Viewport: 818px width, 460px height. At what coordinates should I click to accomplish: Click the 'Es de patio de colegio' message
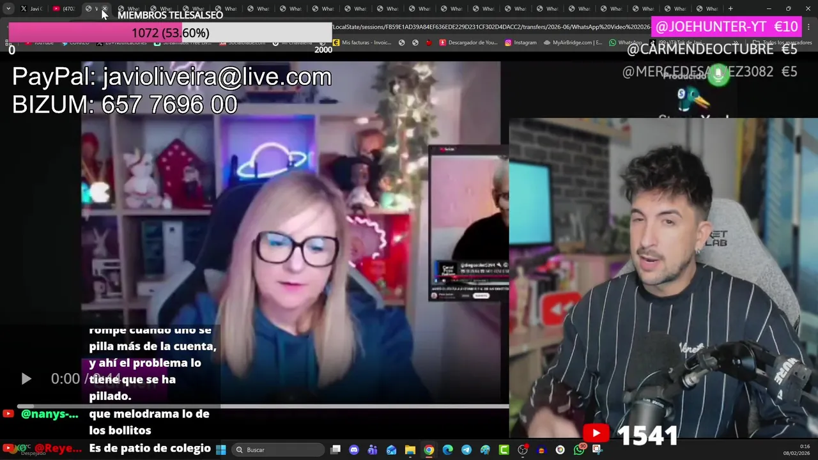[150, 448]
